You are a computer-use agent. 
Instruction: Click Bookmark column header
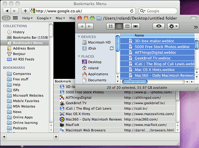pyautogui.click(x=64, y=81)
